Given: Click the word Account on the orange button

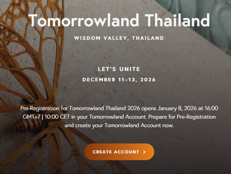Looking at the screenshot, I should pos(127,152).
